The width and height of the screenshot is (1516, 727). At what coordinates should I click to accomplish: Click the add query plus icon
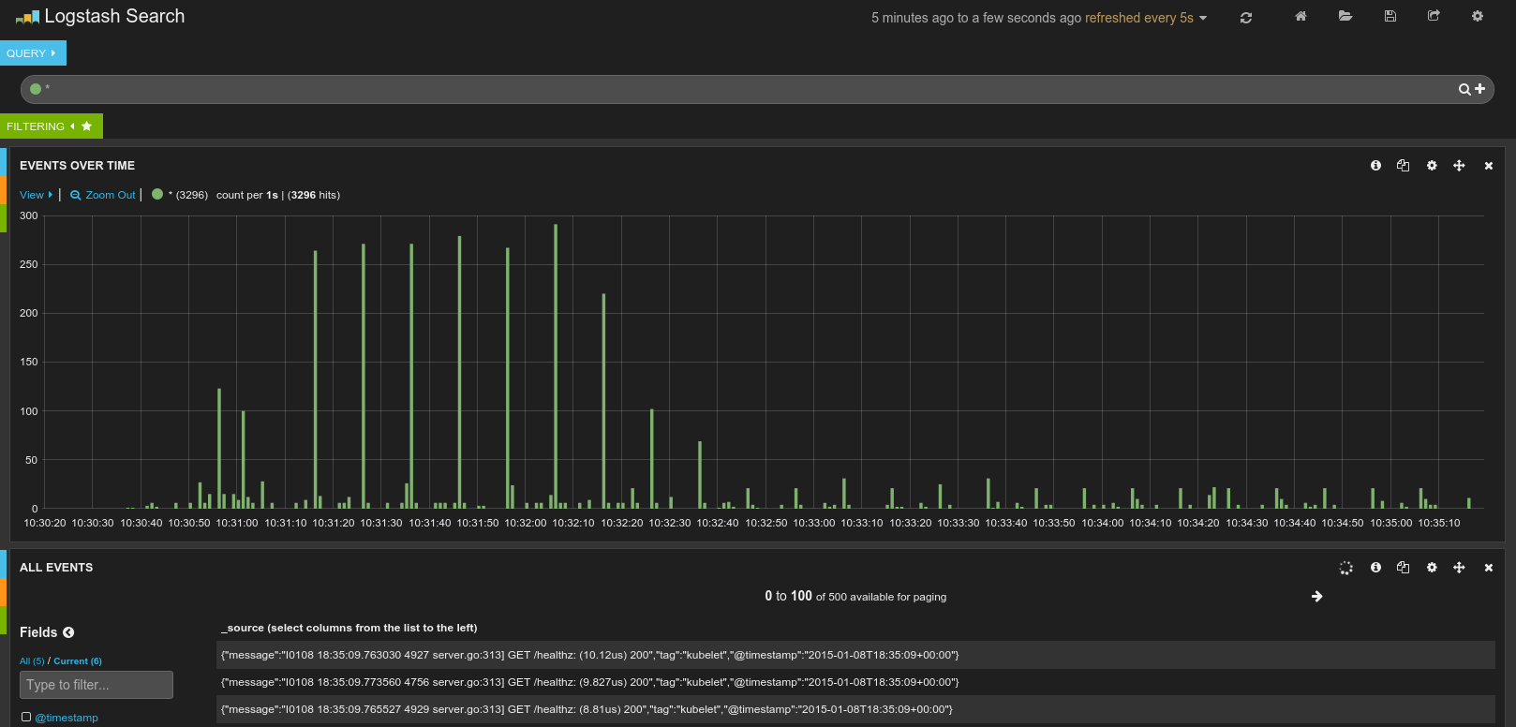pyautogui.click(x=1480, y=89)
